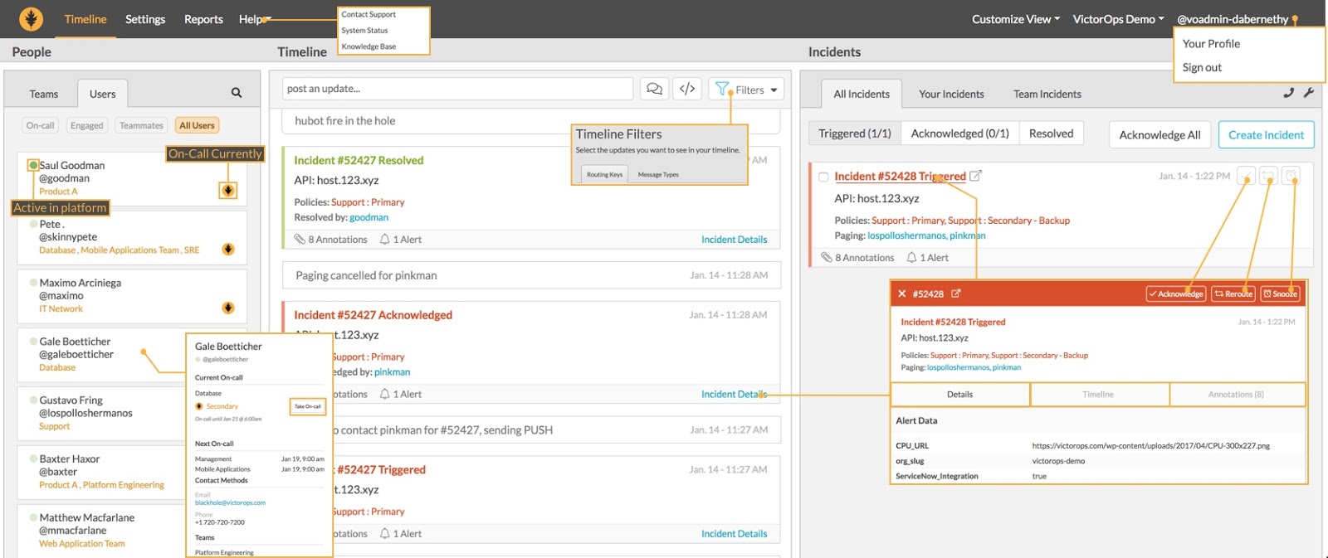Viewport: 1328px width, 558px height.
Task: Select Contact Support from Help menu
Action: pos(369,14)
